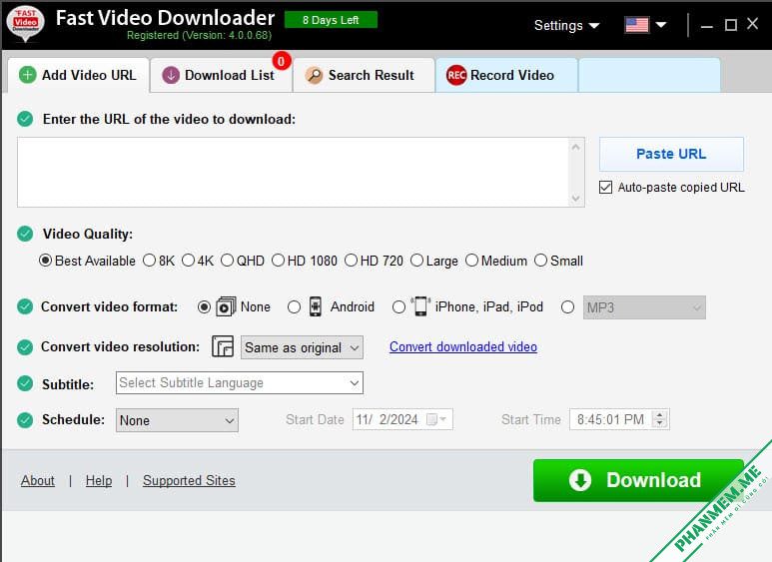Select HD 1080 video quality

click(279, 261)
